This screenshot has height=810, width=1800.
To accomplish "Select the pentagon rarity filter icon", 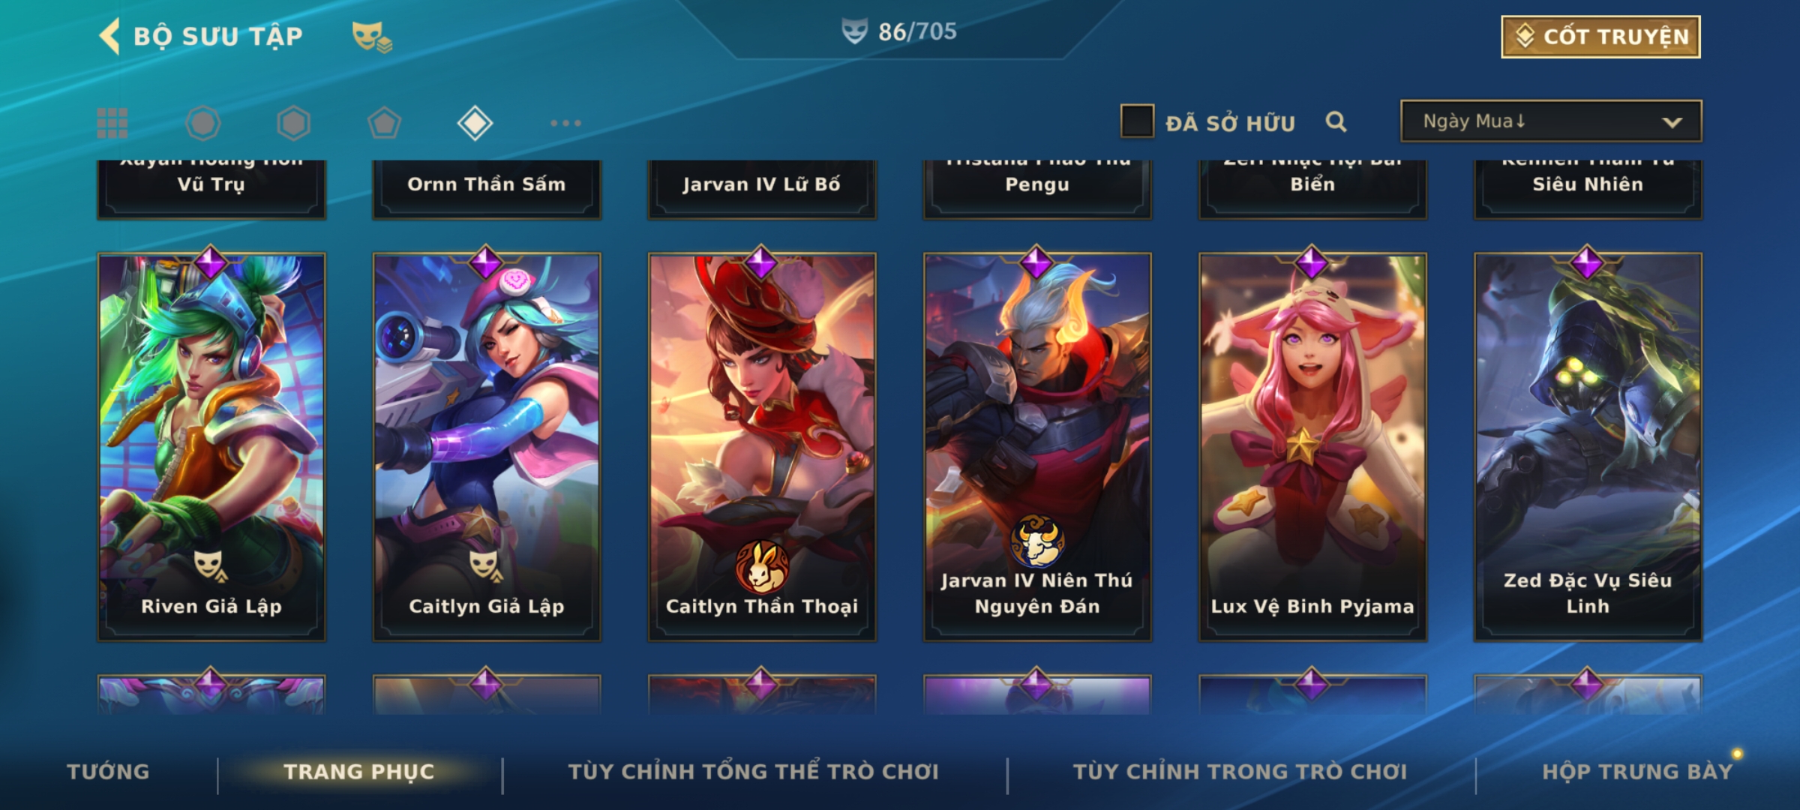I will (x=384, y=123).
